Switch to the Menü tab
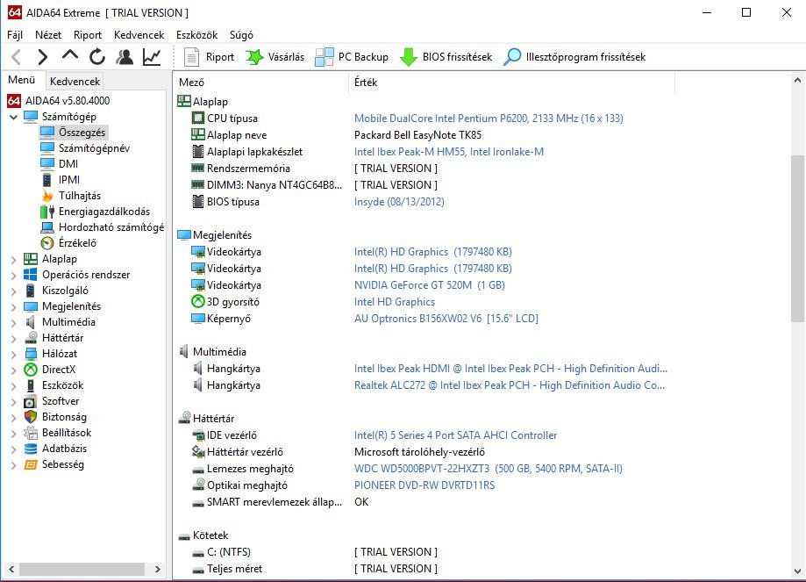This screenshot has width=806, height=582. (x=22, y=80)
